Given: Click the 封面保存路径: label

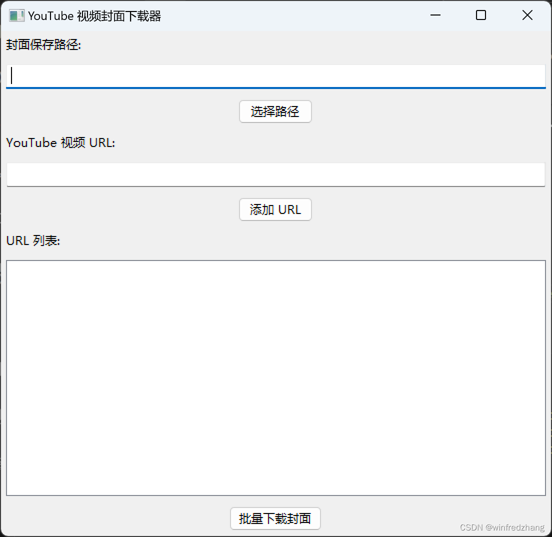Looking at the screenshot, I should tap(43, 44).
